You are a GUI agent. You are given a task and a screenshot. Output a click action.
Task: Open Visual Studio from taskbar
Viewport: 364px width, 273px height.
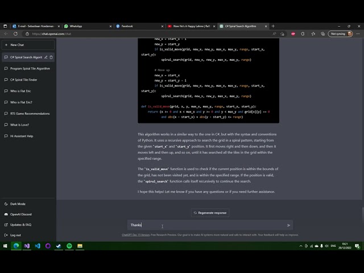27,246
